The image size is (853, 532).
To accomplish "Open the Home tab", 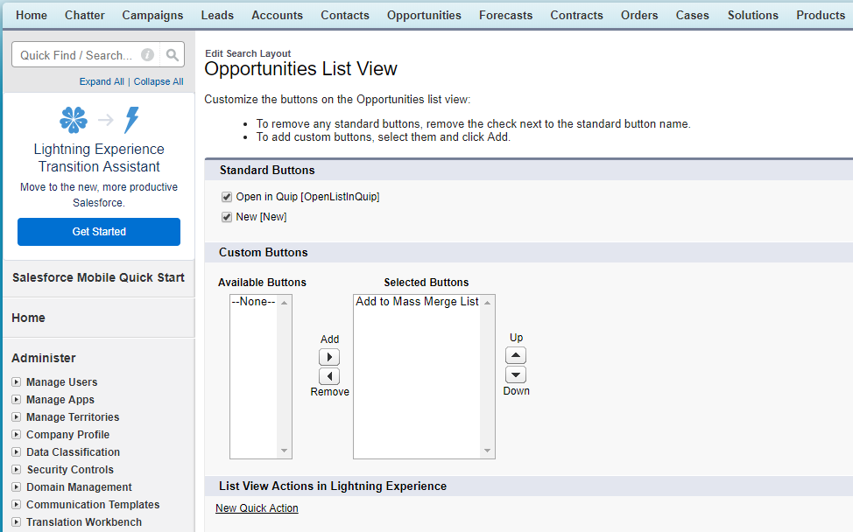I will click(32, 15).
